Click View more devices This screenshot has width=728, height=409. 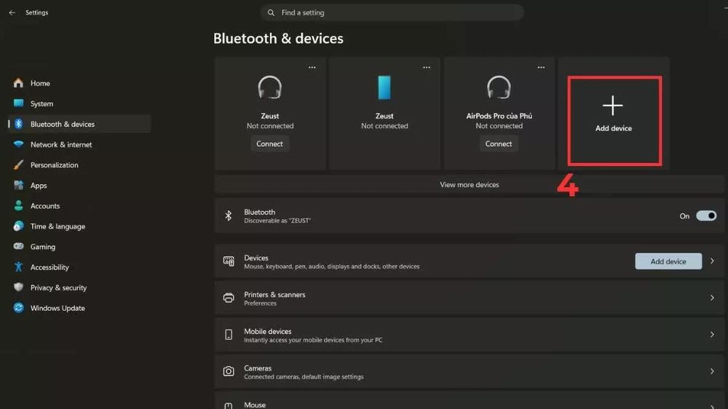pyautogui.click(x=469, y=185)
